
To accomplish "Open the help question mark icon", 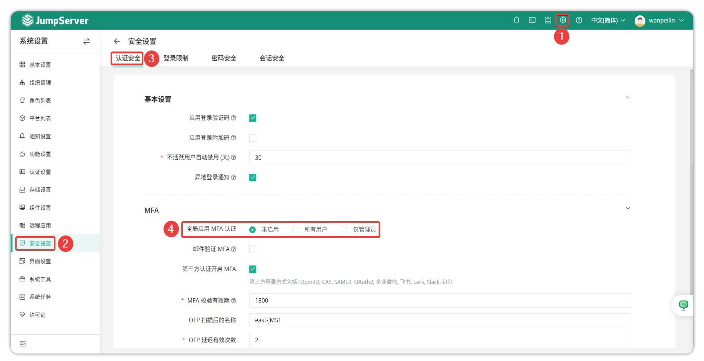I will click(x=579, y=20).
